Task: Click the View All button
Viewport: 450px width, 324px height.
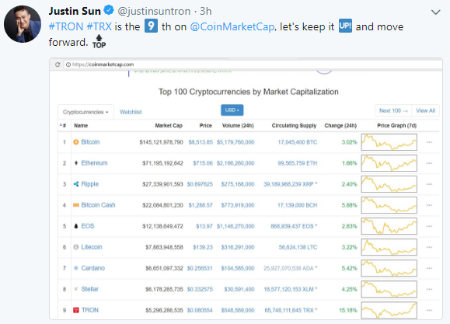Action: coord(426,110)
